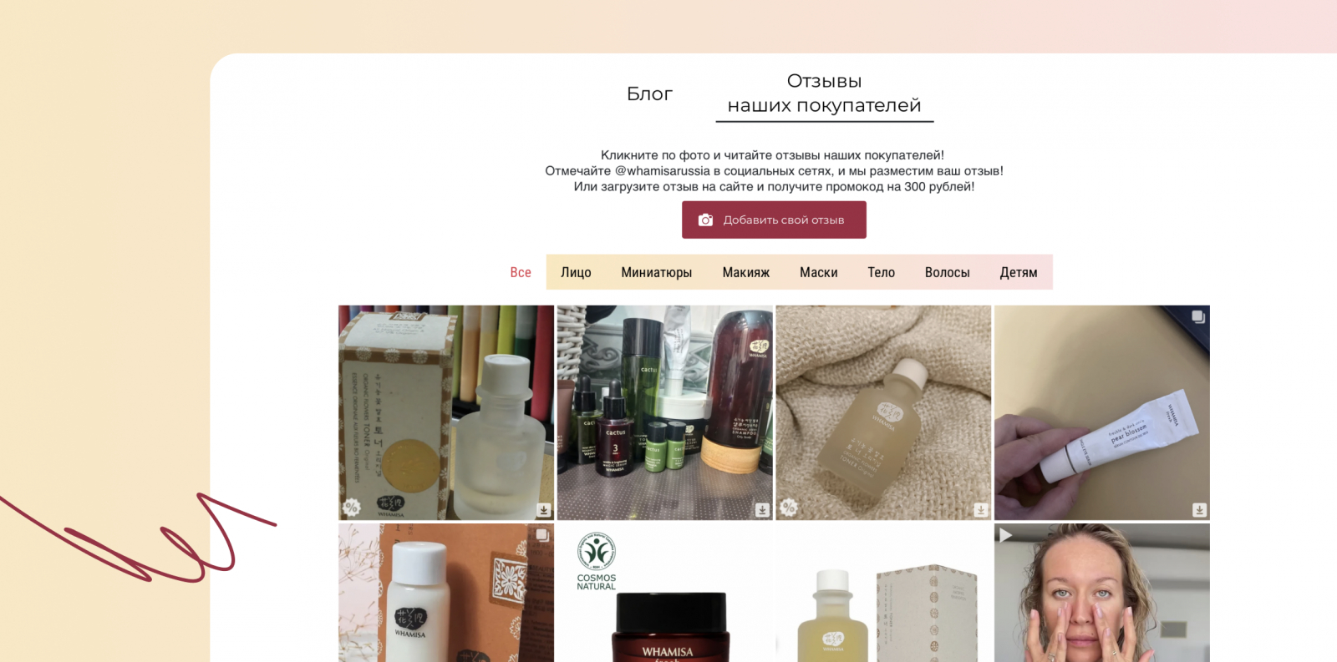
Task: Filter reviews by Миниатюры category
Action: pyautogui.click(x=657, y=272)
